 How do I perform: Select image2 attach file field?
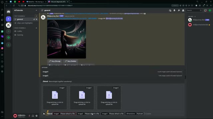coord(89,114)
